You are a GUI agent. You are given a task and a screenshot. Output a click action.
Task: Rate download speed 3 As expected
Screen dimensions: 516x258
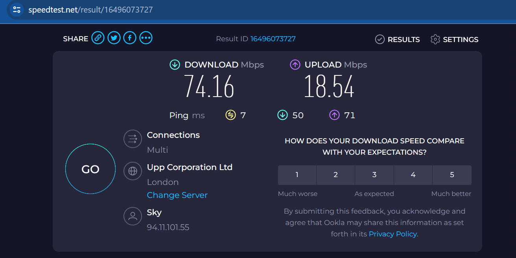pos(374,175)
